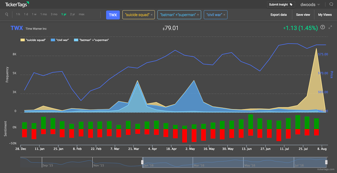337x173 pixels.
Task: Select the 1 d time range
Action: [26, 14]
